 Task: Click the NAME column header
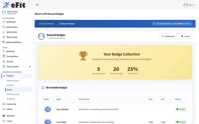pyautogui.click(x=59, y=99)
